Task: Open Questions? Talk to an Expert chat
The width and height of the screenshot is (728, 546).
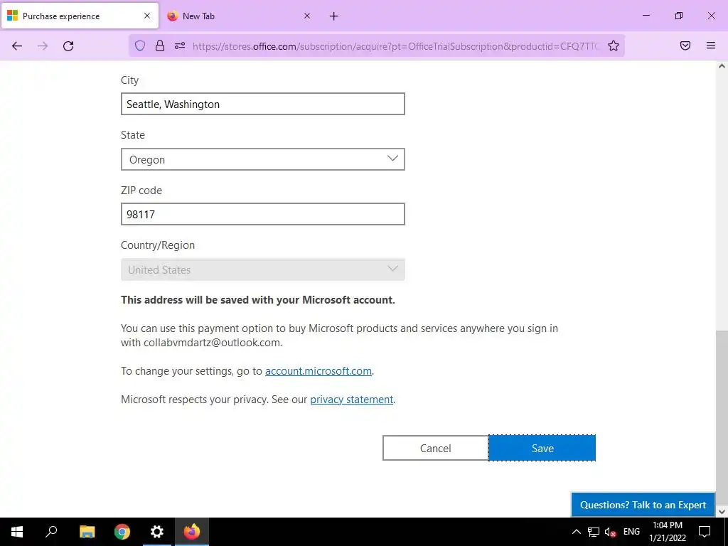Action: click(x=643, y=505)
